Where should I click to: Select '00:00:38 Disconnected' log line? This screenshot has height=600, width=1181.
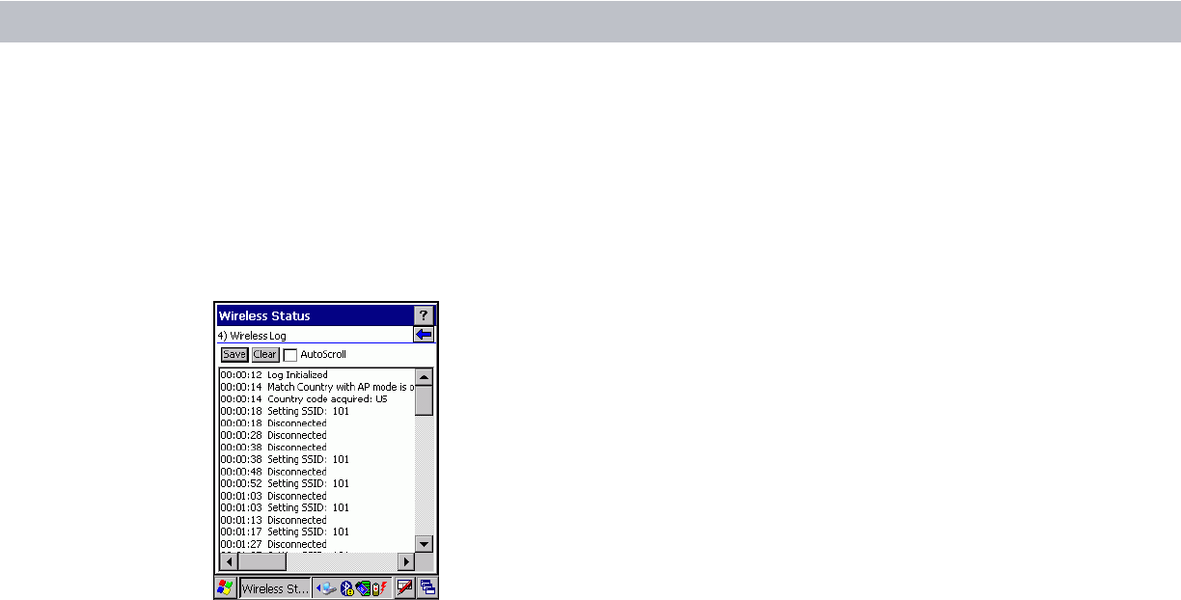coord(274,447)
